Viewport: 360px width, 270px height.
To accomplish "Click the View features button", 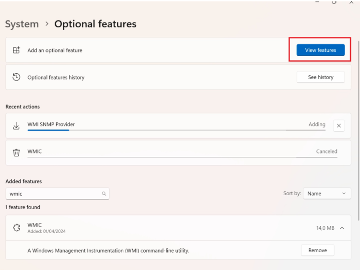I will pyautogui.click(x=321, y=50).
